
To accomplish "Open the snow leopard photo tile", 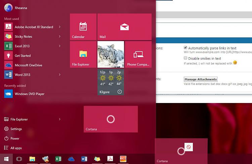I will 111,54.
